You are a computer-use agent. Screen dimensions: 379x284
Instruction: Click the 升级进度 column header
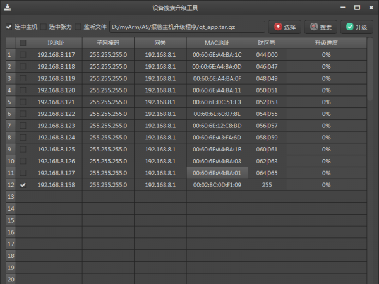point(326,43)
